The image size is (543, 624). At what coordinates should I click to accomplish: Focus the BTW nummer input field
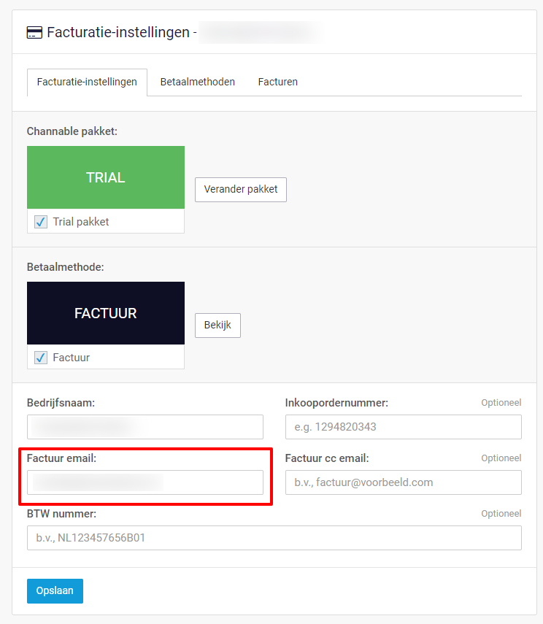274,538
